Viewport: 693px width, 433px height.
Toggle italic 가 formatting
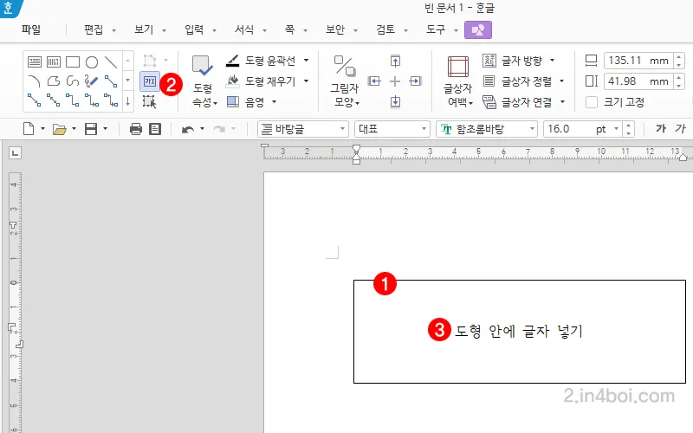point(680,128)
